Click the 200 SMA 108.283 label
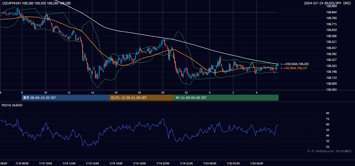This screenshot has width=355, height=166. (295, 64)
